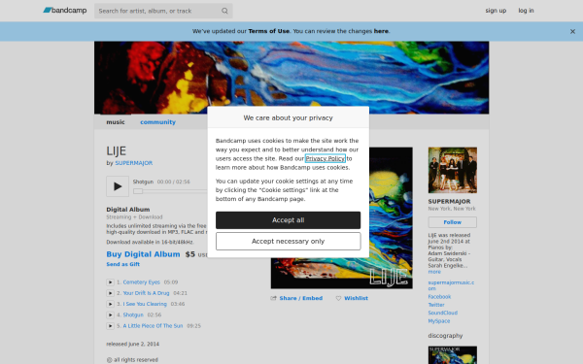
Task: Click the Share arrow icon
Action: [x=274, y=298]
